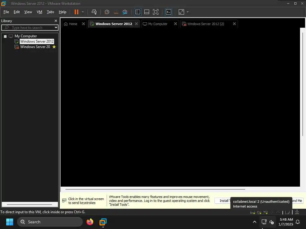Toggle favorite star on second Windows Server
Screen dimensions: 306x229
pos(54,47)
